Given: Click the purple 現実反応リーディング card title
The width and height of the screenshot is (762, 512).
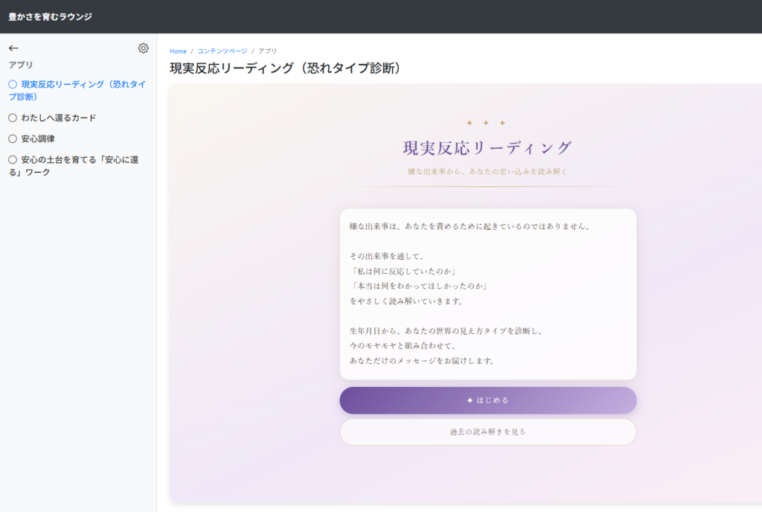Looking at the screenshot, I should [487, 147].
